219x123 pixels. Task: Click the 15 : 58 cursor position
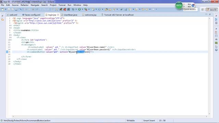(162, 121)
